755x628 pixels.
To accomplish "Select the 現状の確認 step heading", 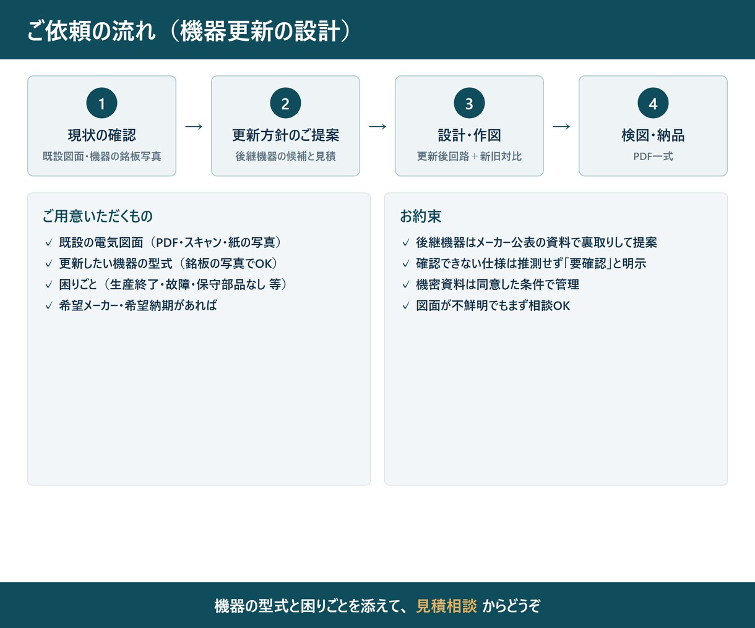I will point(102,135).
